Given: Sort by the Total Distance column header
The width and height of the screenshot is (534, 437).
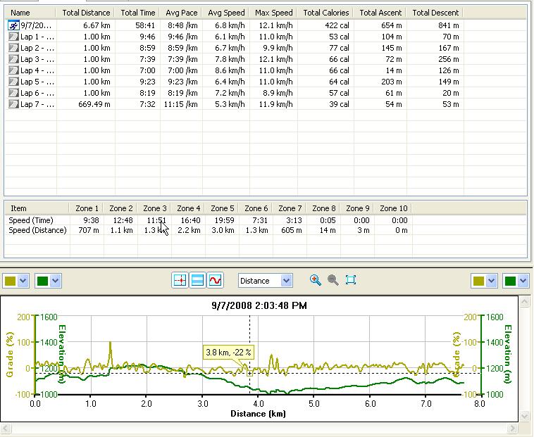Looking at the screenshot, I should (x=86, y=13).
